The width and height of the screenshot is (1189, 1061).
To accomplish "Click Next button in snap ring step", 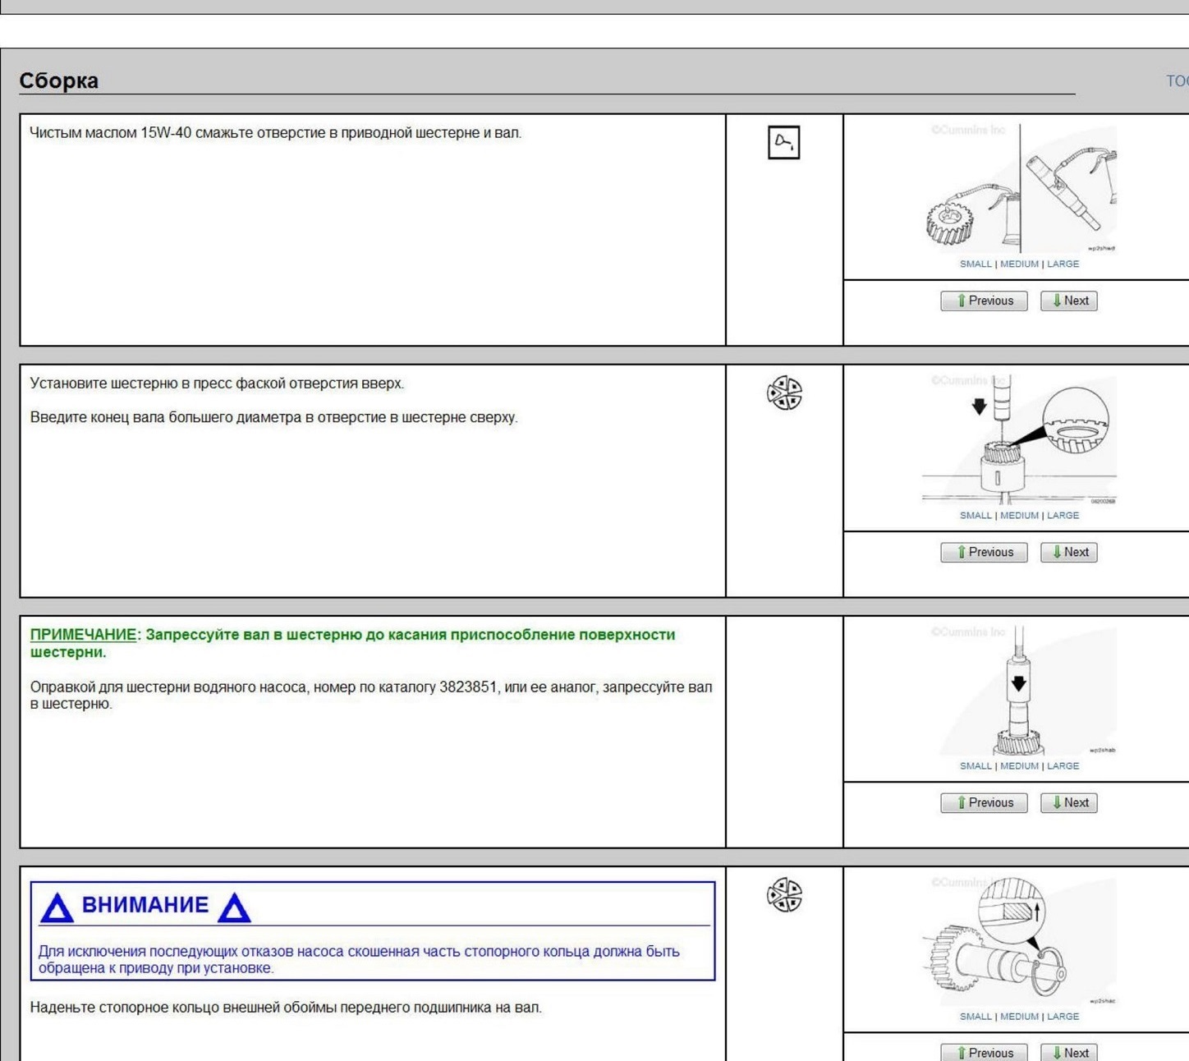I will pos(1069,1052).
